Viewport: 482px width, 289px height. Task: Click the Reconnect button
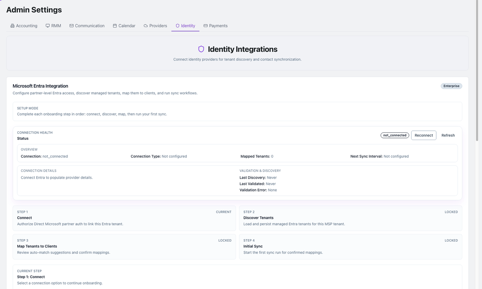point(424,135)
